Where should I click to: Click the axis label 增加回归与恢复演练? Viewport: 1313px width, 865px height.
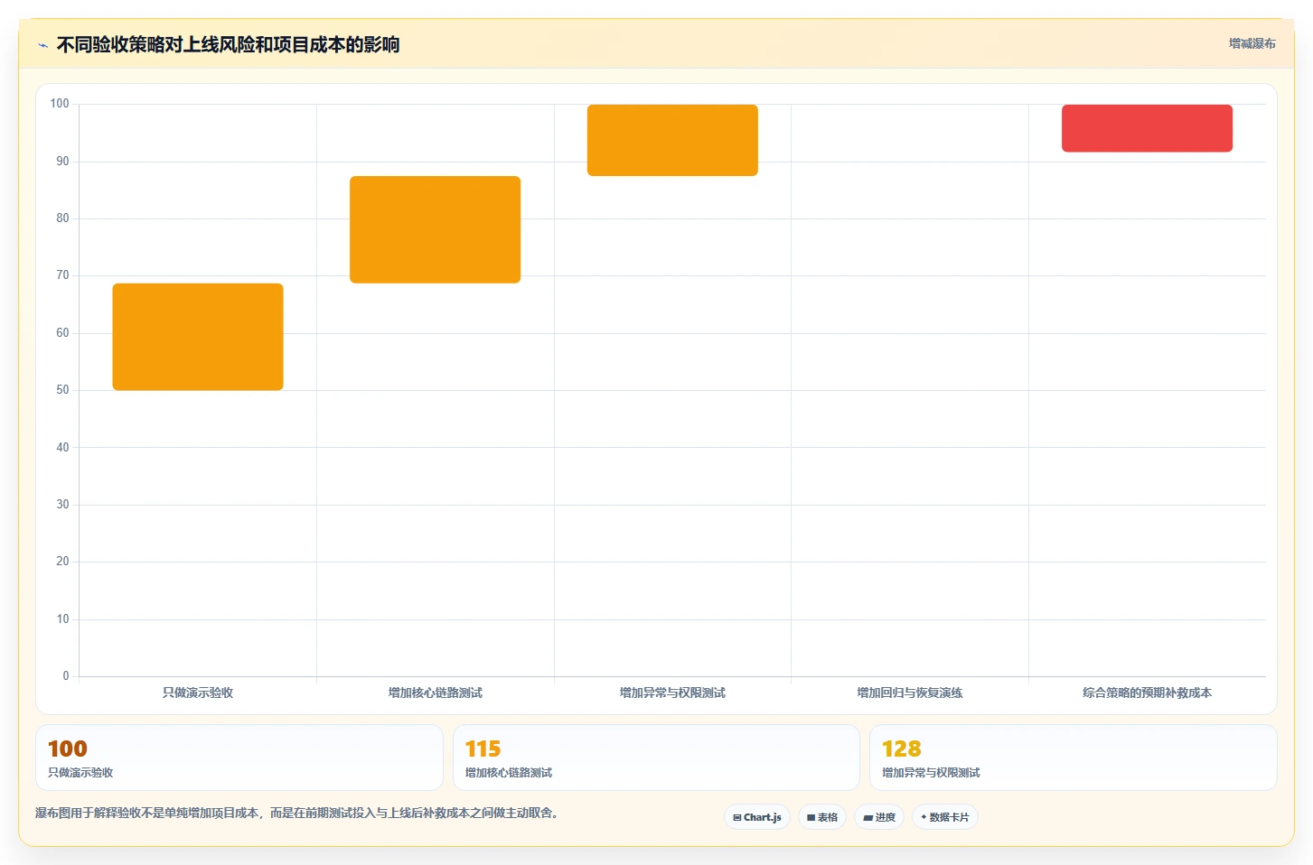(x=910, y=693)
